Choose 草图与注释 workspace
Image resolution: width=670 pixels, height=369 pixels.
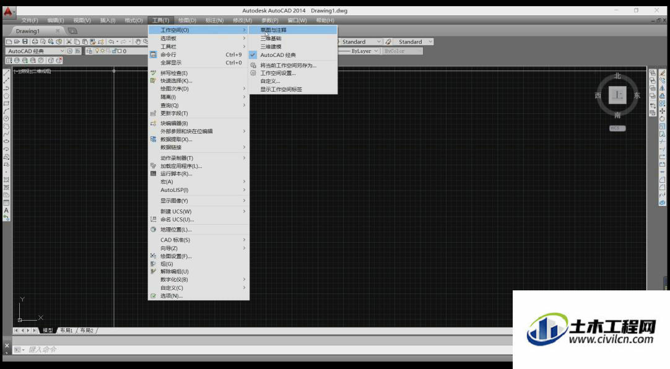coord(293,30)
